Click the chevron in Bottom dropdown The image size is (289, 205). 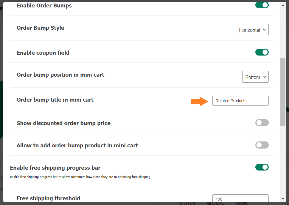pos(264,77)
